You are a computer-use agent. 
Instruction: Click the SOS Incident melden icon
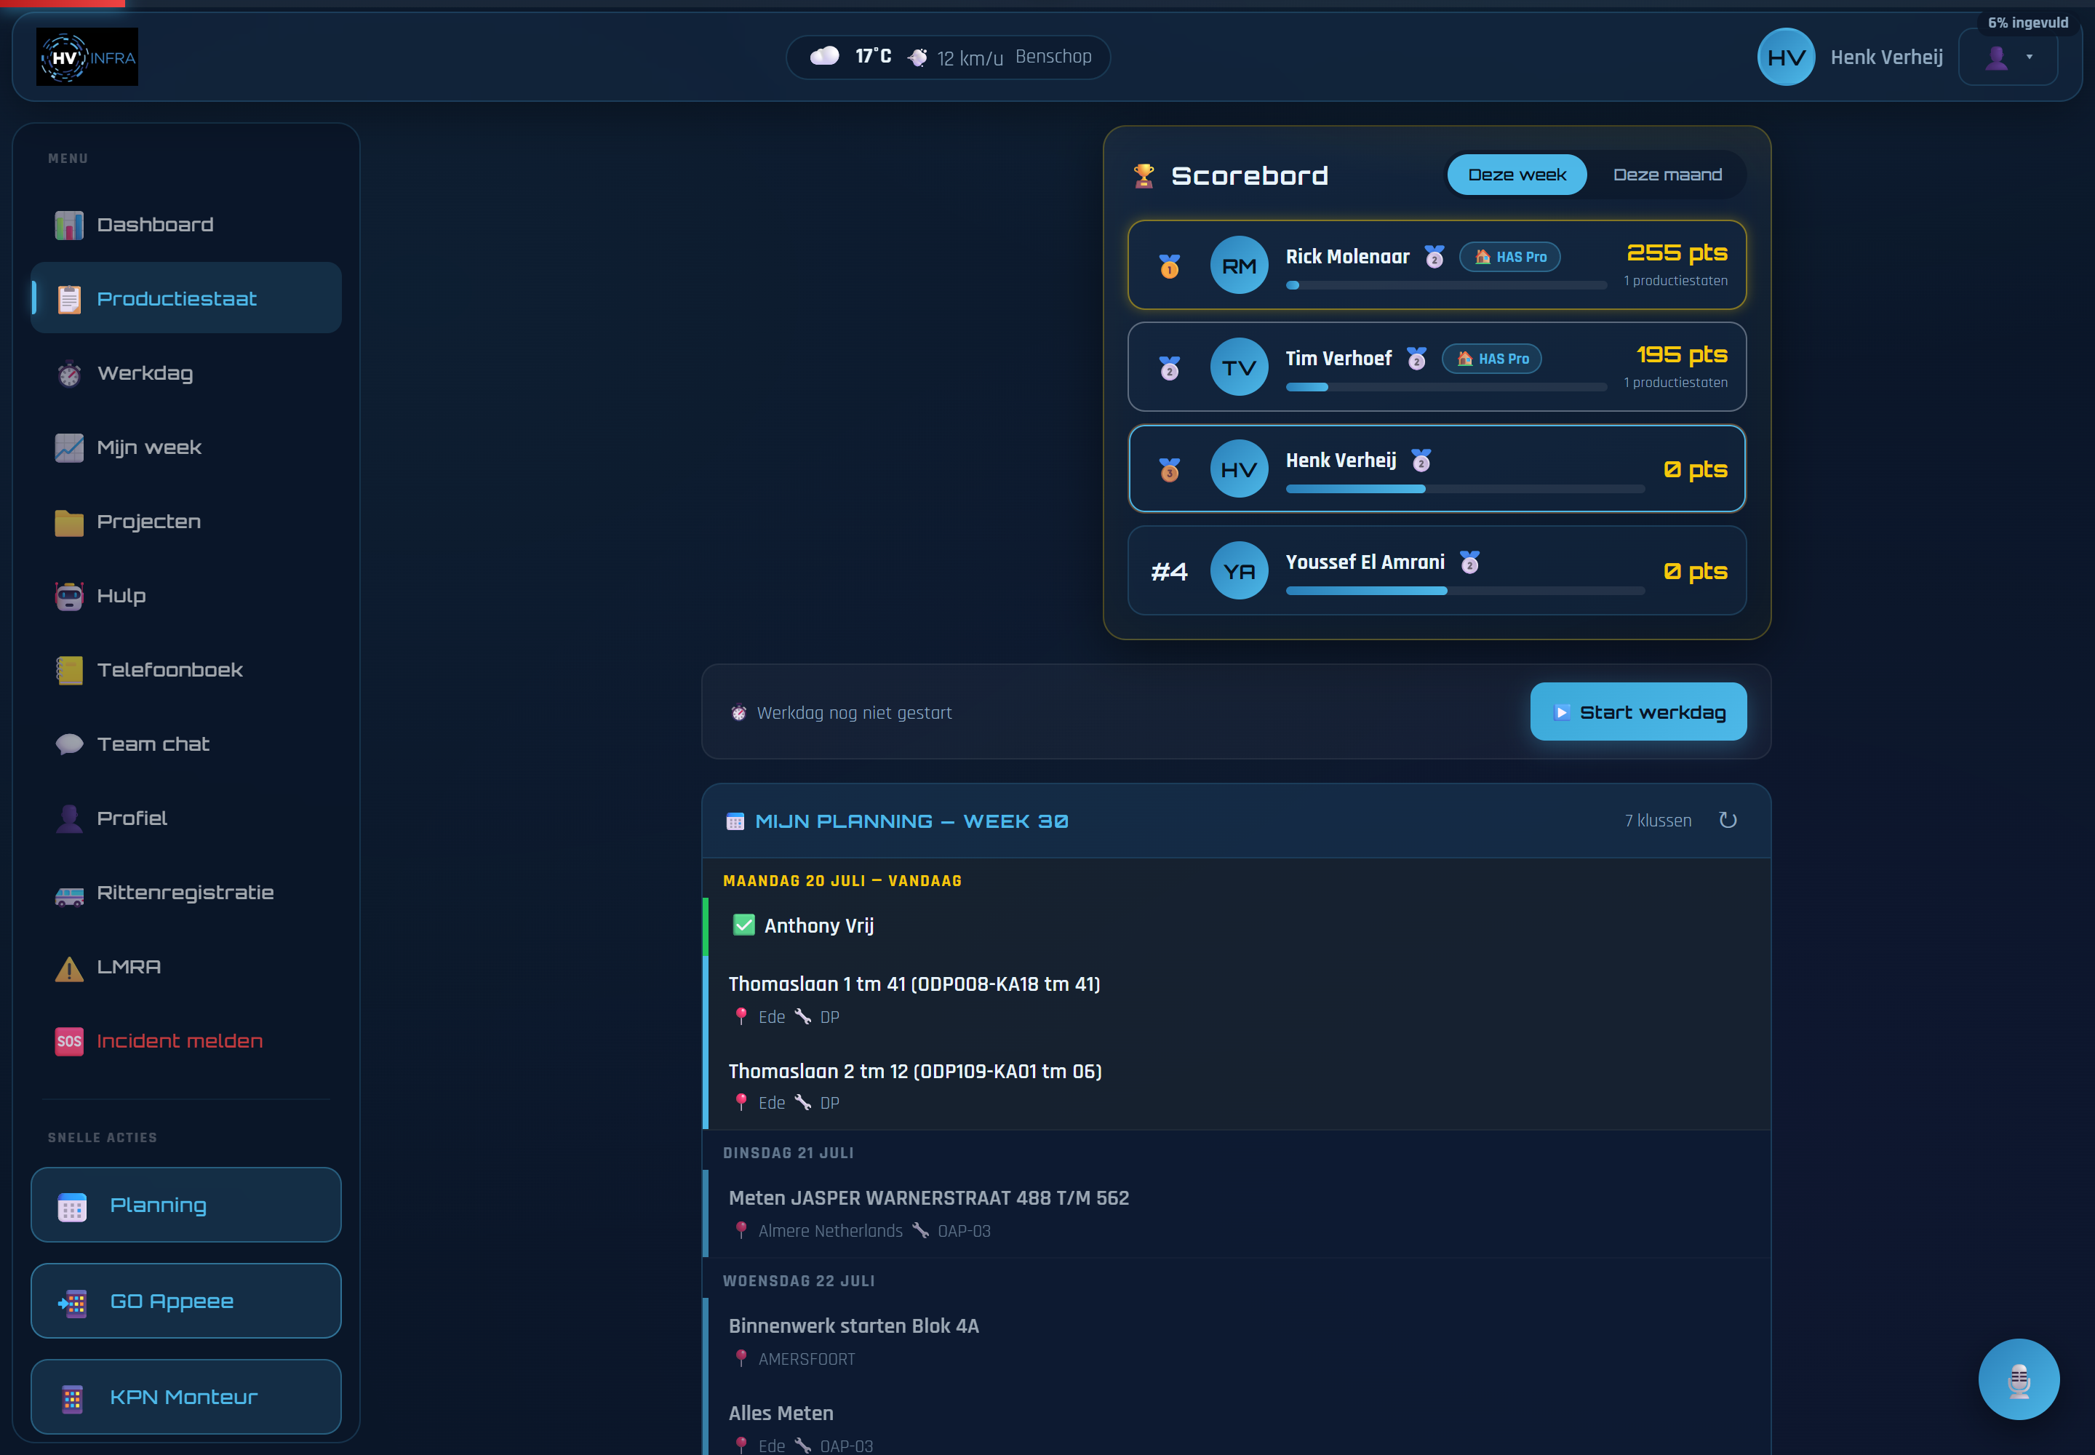(x=69, y=1041)
